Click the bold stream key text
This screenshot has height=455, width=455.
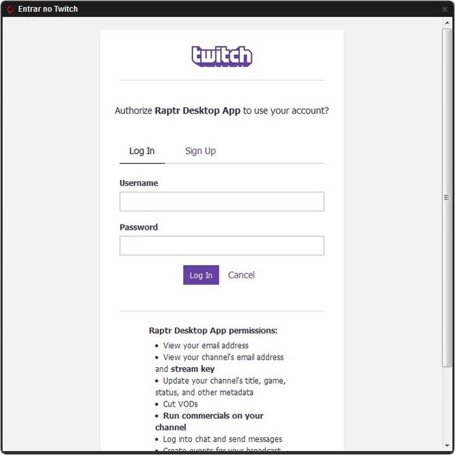192,369
